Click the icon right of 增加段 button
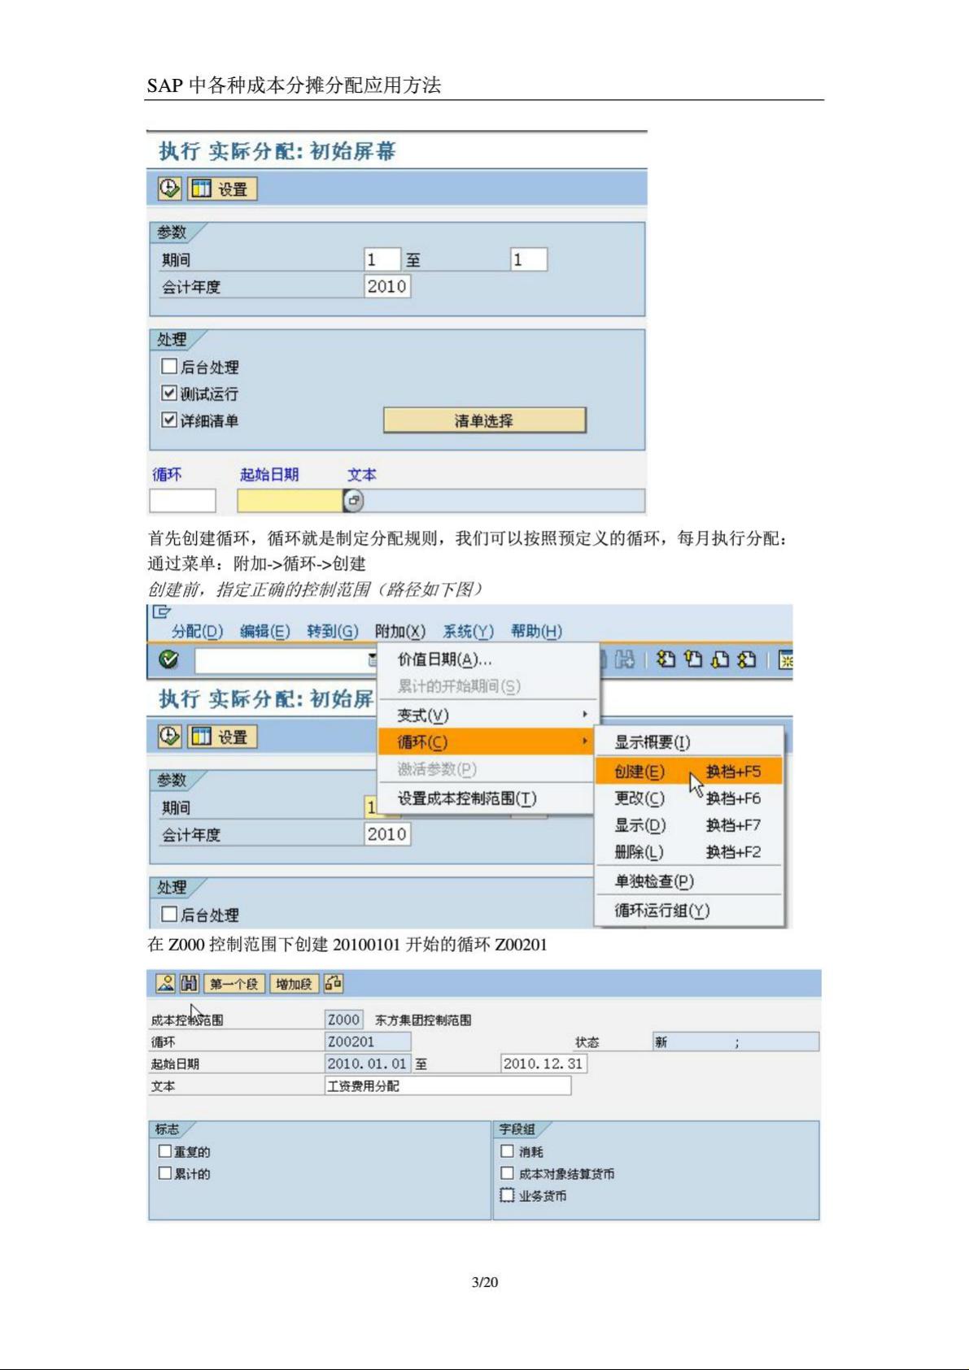The image size is (969, 1370). click(x=334, y=984)
